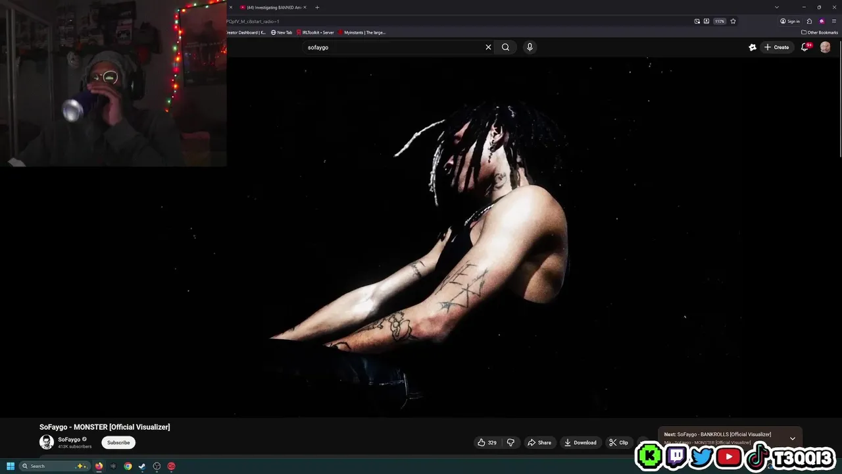Click the icon left of Create
842x474 pixels.
(753, 47)
